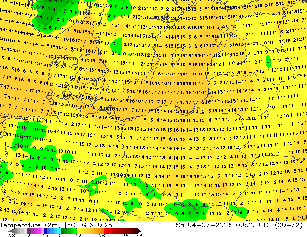Click the 48 legend scale value
Image resolution: width=307 pixels, height=237 pixels.
pos(139,235)
